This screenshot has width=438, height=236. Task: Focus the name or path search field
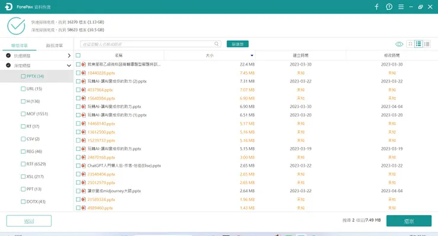tap(150, 44)
